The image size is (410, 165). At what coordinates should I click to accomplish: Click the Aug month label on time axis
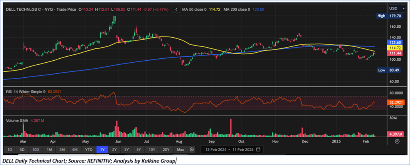(179, 142)
